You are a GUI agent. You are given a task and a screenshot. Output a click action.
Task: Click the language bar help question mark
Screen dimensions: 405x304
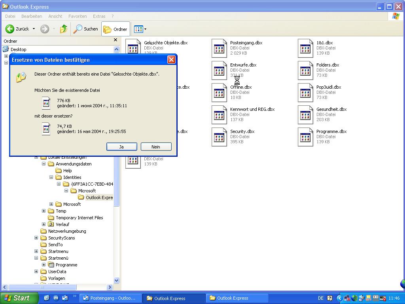(330, 298)
